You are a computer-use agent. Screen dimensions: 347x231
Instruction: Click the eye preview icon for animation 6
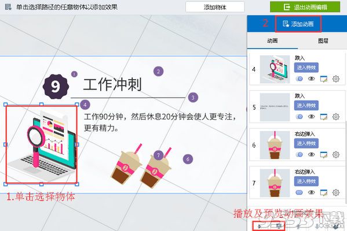(x=311, y=154)
